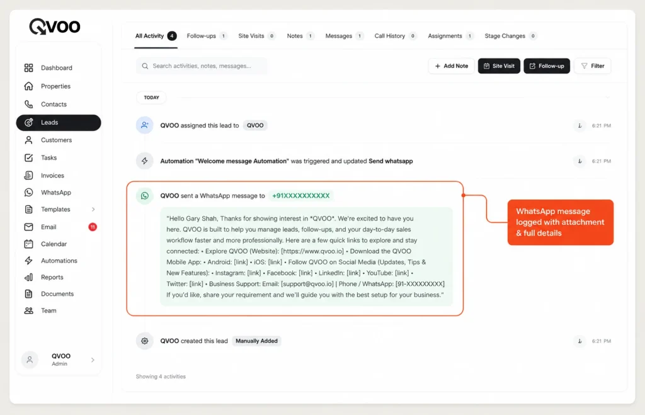Switch to Assignments tab
The height and width of the screenshot is (415, 645).
point(450,36)
